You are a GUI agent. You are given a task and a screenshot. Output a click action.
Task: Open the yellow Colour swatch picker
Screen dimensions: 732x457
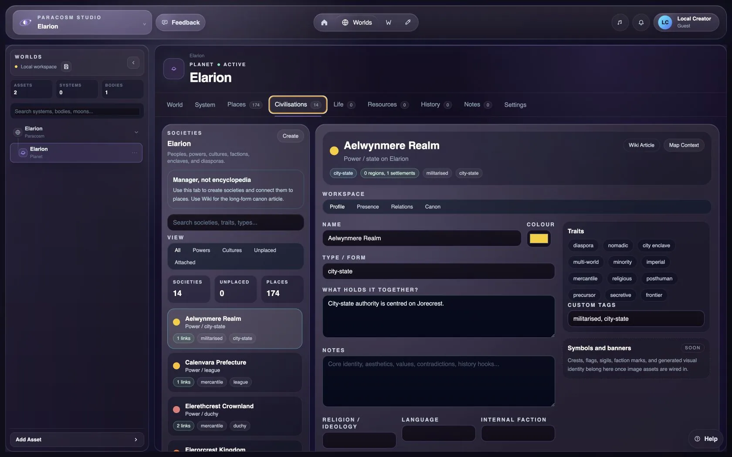539,239
